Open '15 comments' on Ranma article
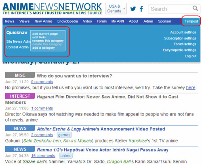The image size is (202, 165). (43, 156)
